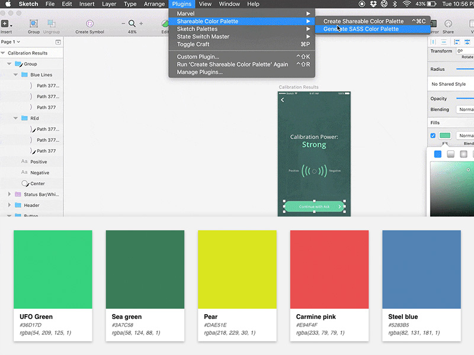Viewport: 474px width, 355px height.
Task: Click the Blue Lines folder icon
Action: (x=24, y=75)
